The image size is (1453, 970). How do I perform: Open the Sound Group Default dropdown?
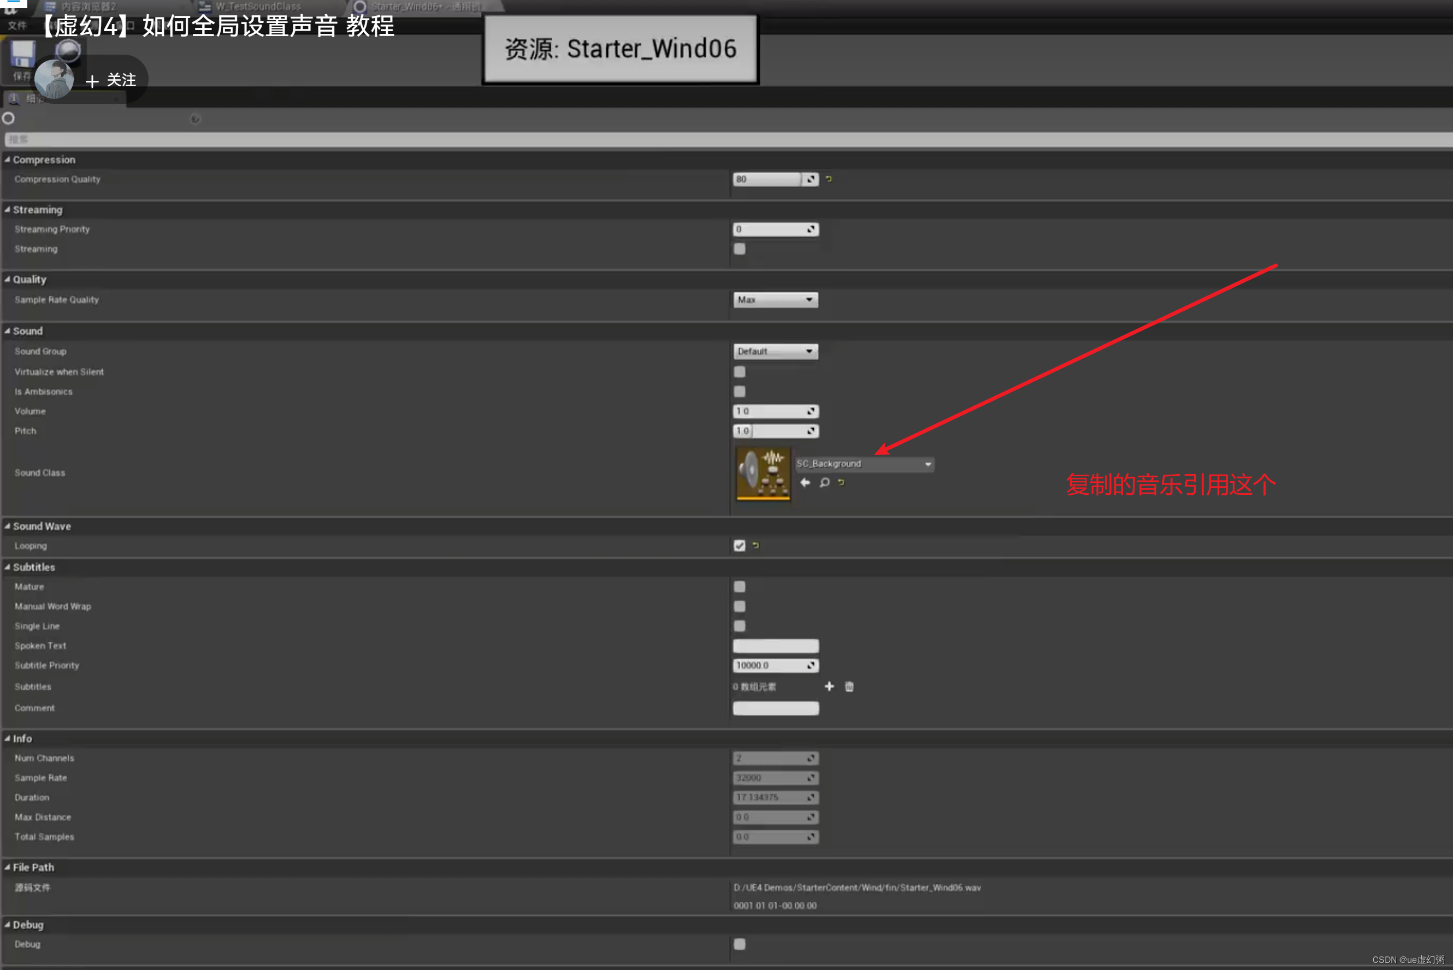pos(775,351)
